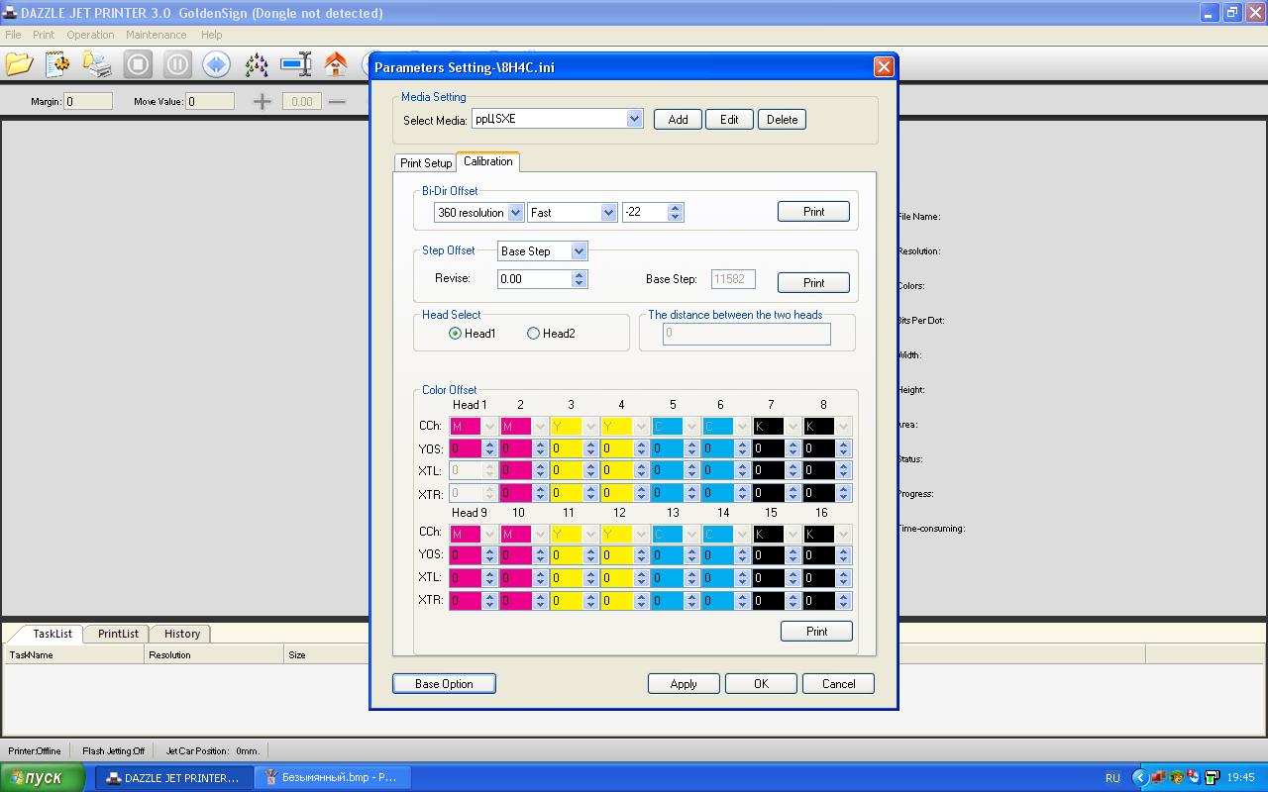Open the File menu
This screenshot has height=792, width=1268.
[13, 35]
